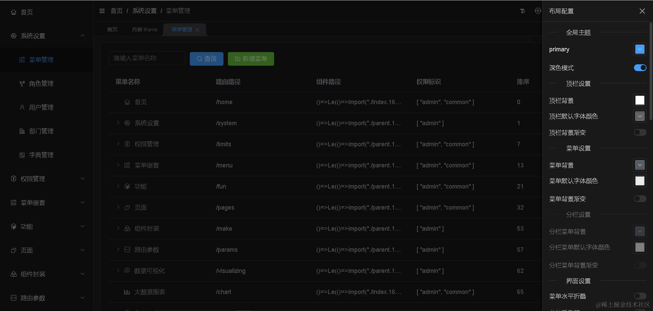Click the circular settings icon in top bar
This screenshot has height=311, width=653.
point(538,11)
